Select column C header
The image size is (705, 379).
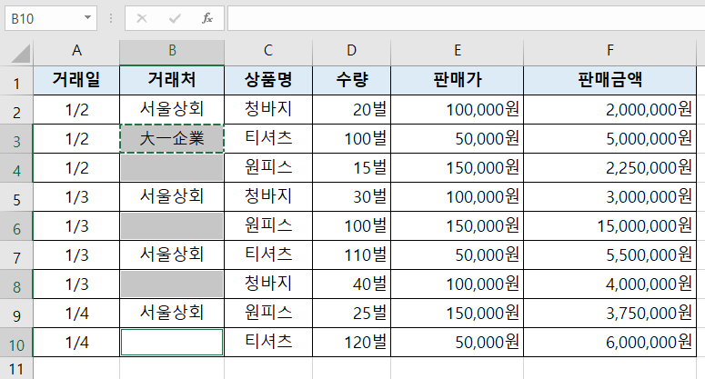tap(268, 51)
